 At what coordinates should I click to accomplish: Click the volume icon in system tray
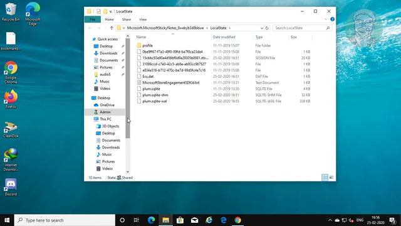[351, 220]
